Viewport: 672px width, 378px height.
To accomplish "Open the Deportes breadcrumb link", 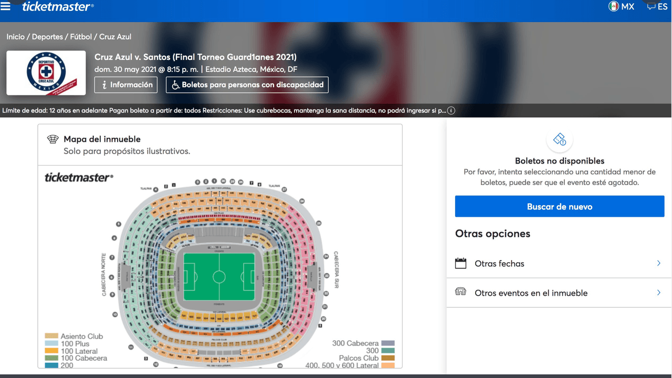I will pos(47,37).
